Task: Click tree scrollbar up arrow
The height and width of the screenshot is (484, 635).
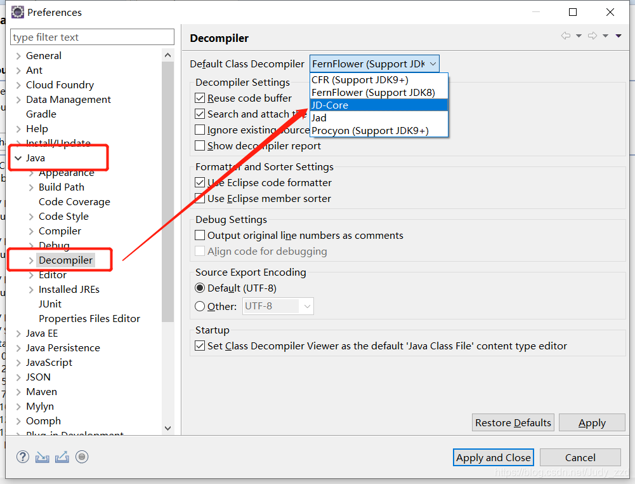Action: (167, 55)
